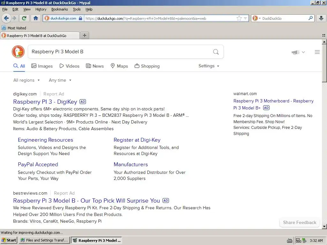The height and width of the screenshot is (245, 327).
Task: Switch to Maps results
Action: click(119, 66)
